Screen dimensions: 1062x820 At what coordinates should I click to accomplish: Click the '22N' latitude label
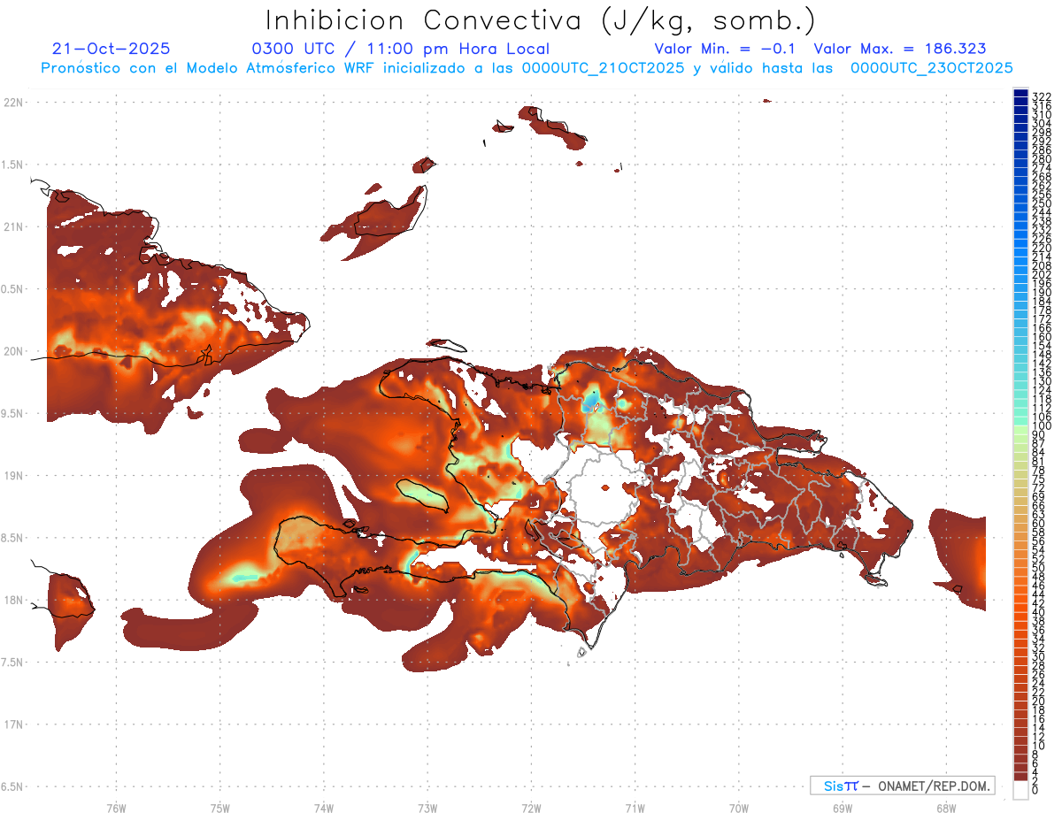tap(13, 102)
